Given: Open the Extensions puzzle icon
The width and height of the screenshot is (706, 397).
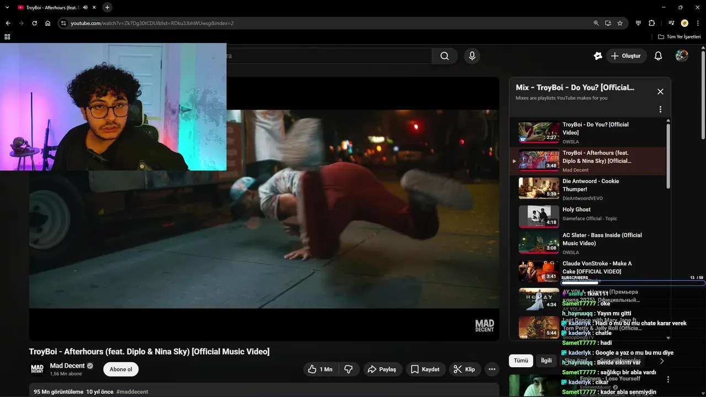Looking at the screenshot, I should click(651, 23).
